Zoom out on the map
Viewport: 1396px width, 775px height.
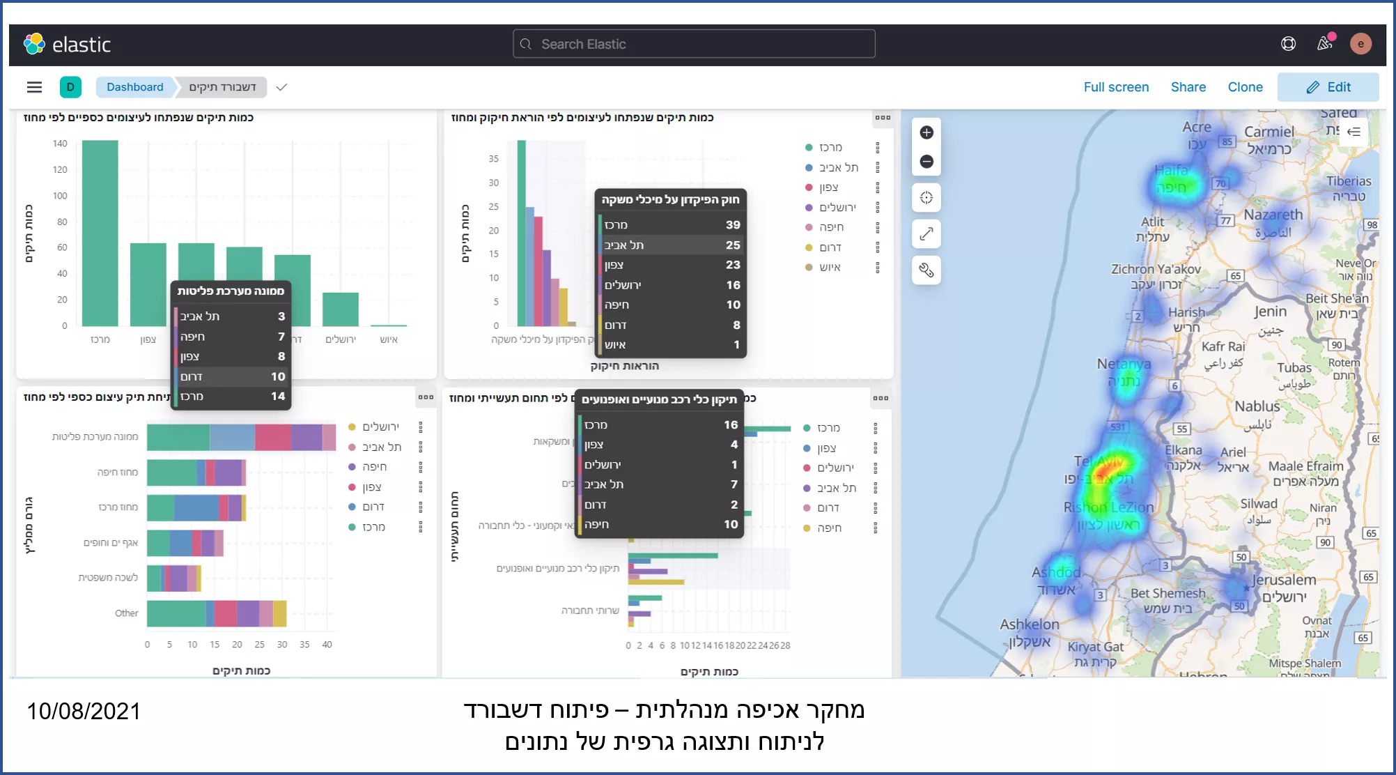click(x=926, y=162)
